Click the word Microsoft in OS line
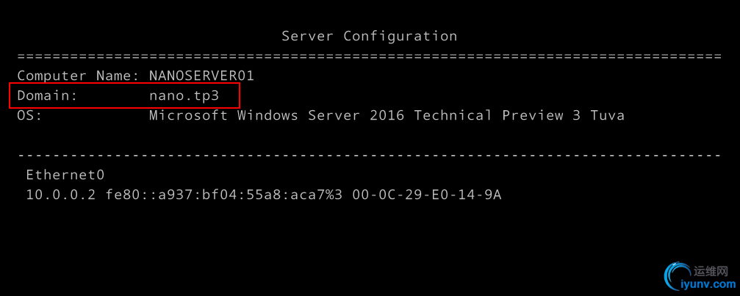 tap(188, 115)
